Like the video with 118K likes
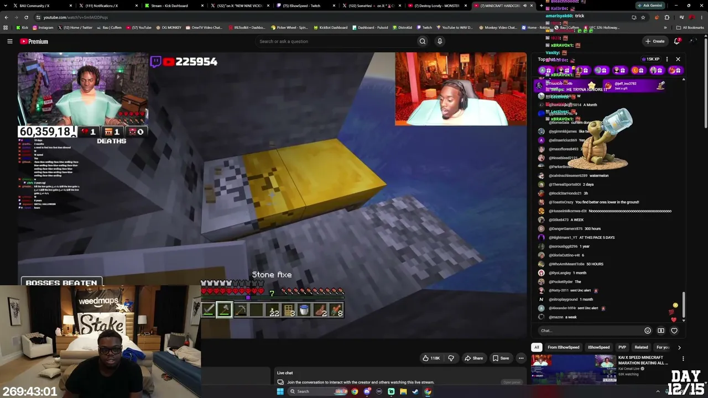Image resolution: width=708 pixels, height=398 pixels. pos(431,358)
